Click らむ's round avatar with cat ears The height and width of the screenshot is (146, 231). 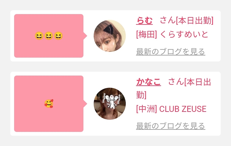[110, 36]
